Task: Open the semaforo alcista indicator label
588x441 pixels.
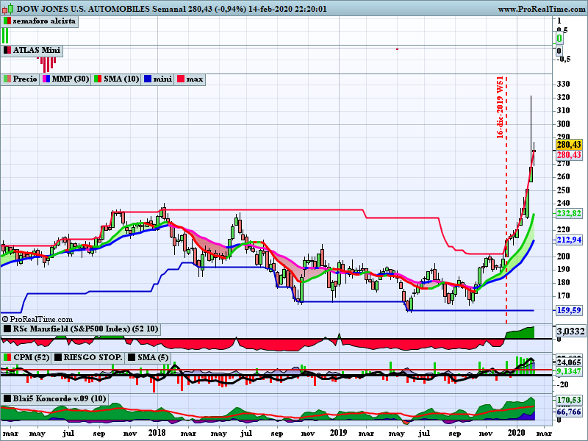Action: click(44, 21)
